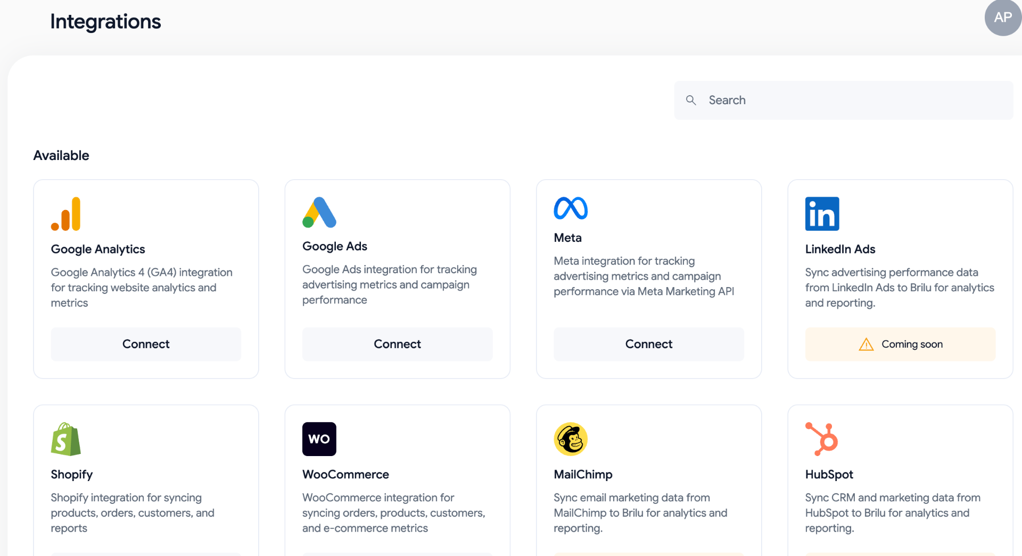This screenshot has width=1022, height=556.
Task: Focus the Search integrations field
Action: point(844,100)
